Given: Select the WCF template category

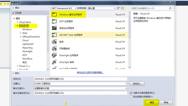Looking at the screenshot, I should pyautogui.click(x=25, y=55).
